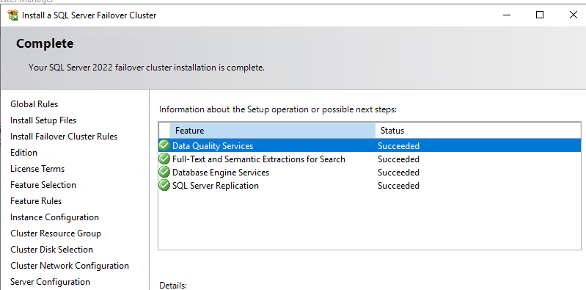Click the green check icon beside SQL Server Replication
Image resolution: width=586 pixels, height=290 pixels.
click(164, 185)
